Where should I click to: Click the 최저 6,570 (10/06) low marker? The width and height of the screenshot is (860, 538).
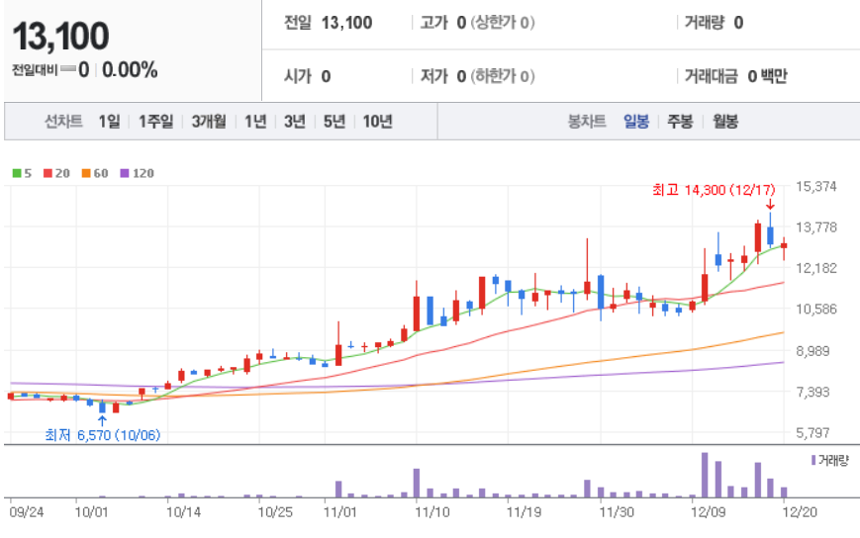click(103, 435)
